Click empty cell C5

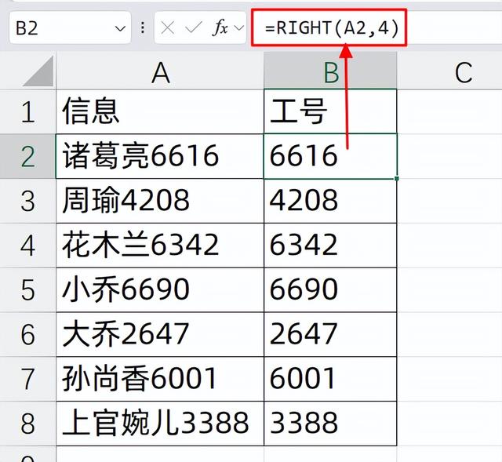449,289
